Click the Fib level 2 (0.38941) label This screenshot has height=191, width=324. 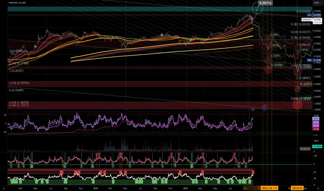coord(303,78)
